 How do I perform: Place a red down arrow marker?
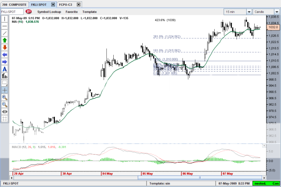click(x=4, y=47)
